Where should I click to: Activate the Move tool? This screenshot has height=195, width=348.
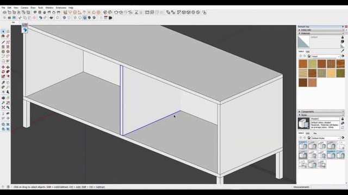[x=3, y=67]
